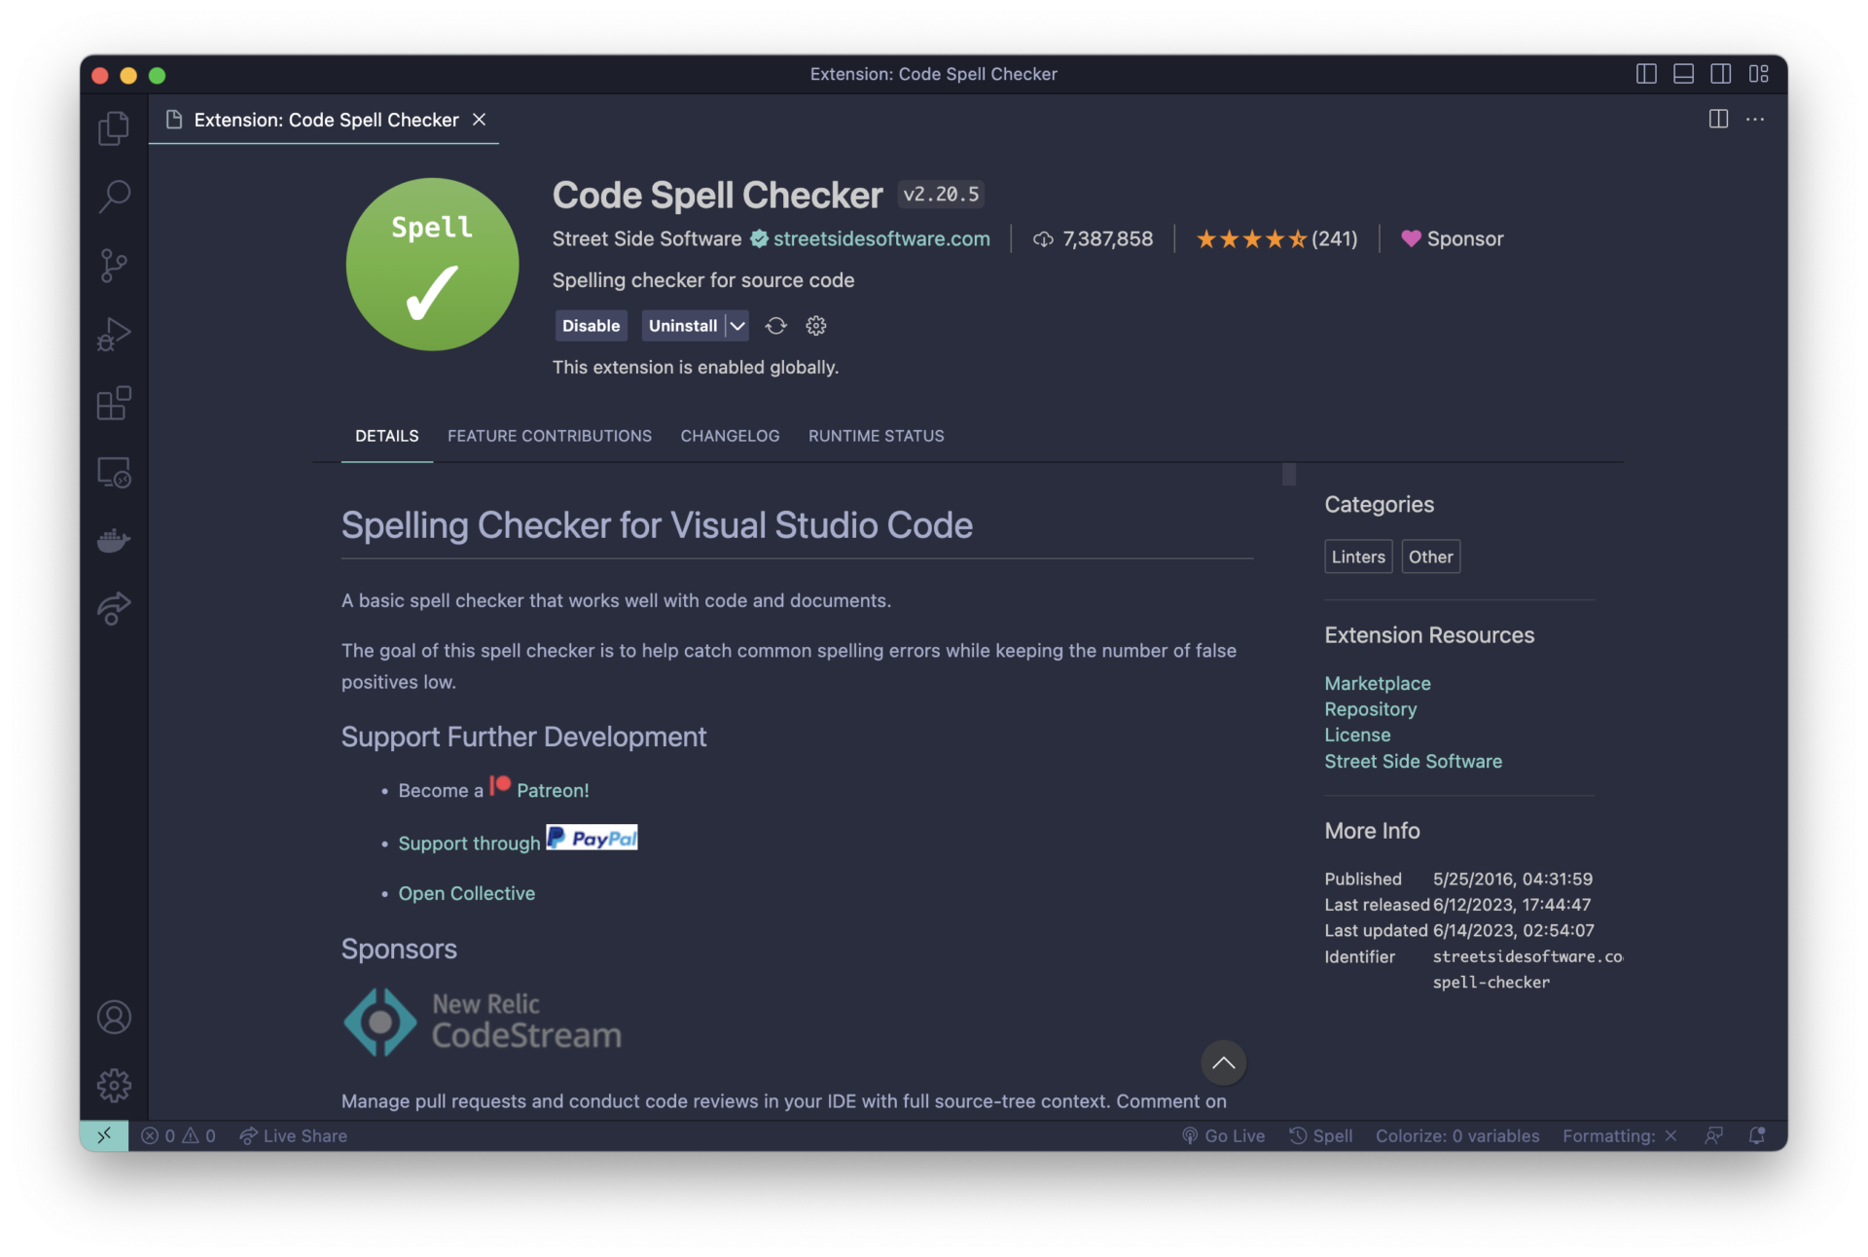Click the split editor right icon

pos(1718,119)
